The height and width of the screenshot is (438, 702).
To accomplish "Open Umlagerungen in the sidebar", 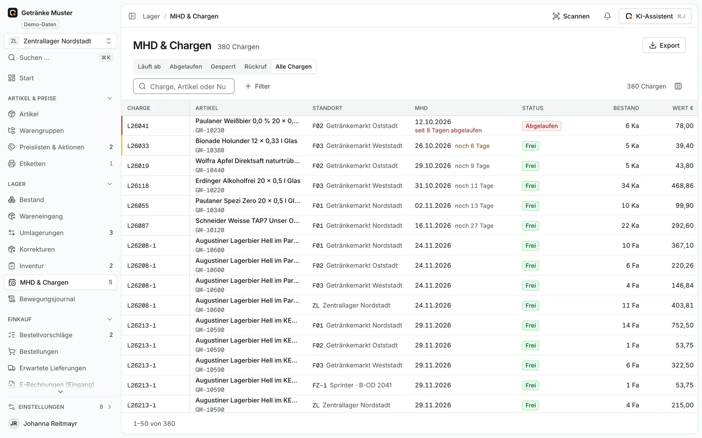I will point(60,233).
